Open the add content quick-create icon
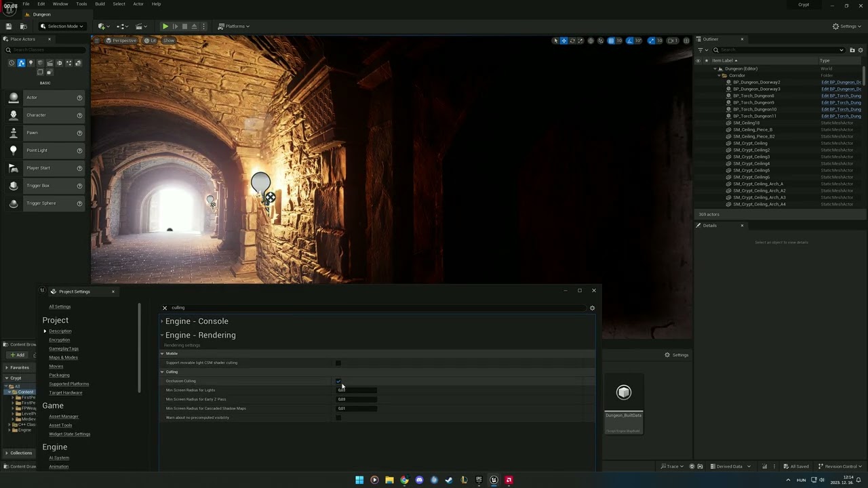The image size is (868, 488). pos(102,26)
